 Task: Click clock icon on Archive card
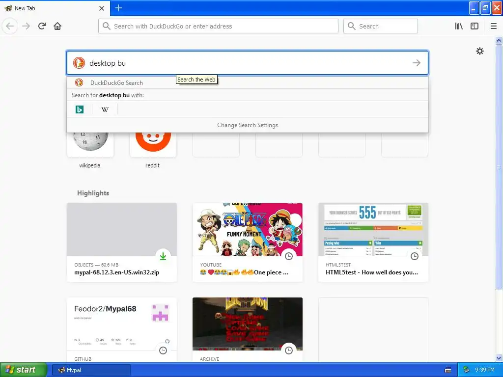pyautogui.click(x=289, y=350)
